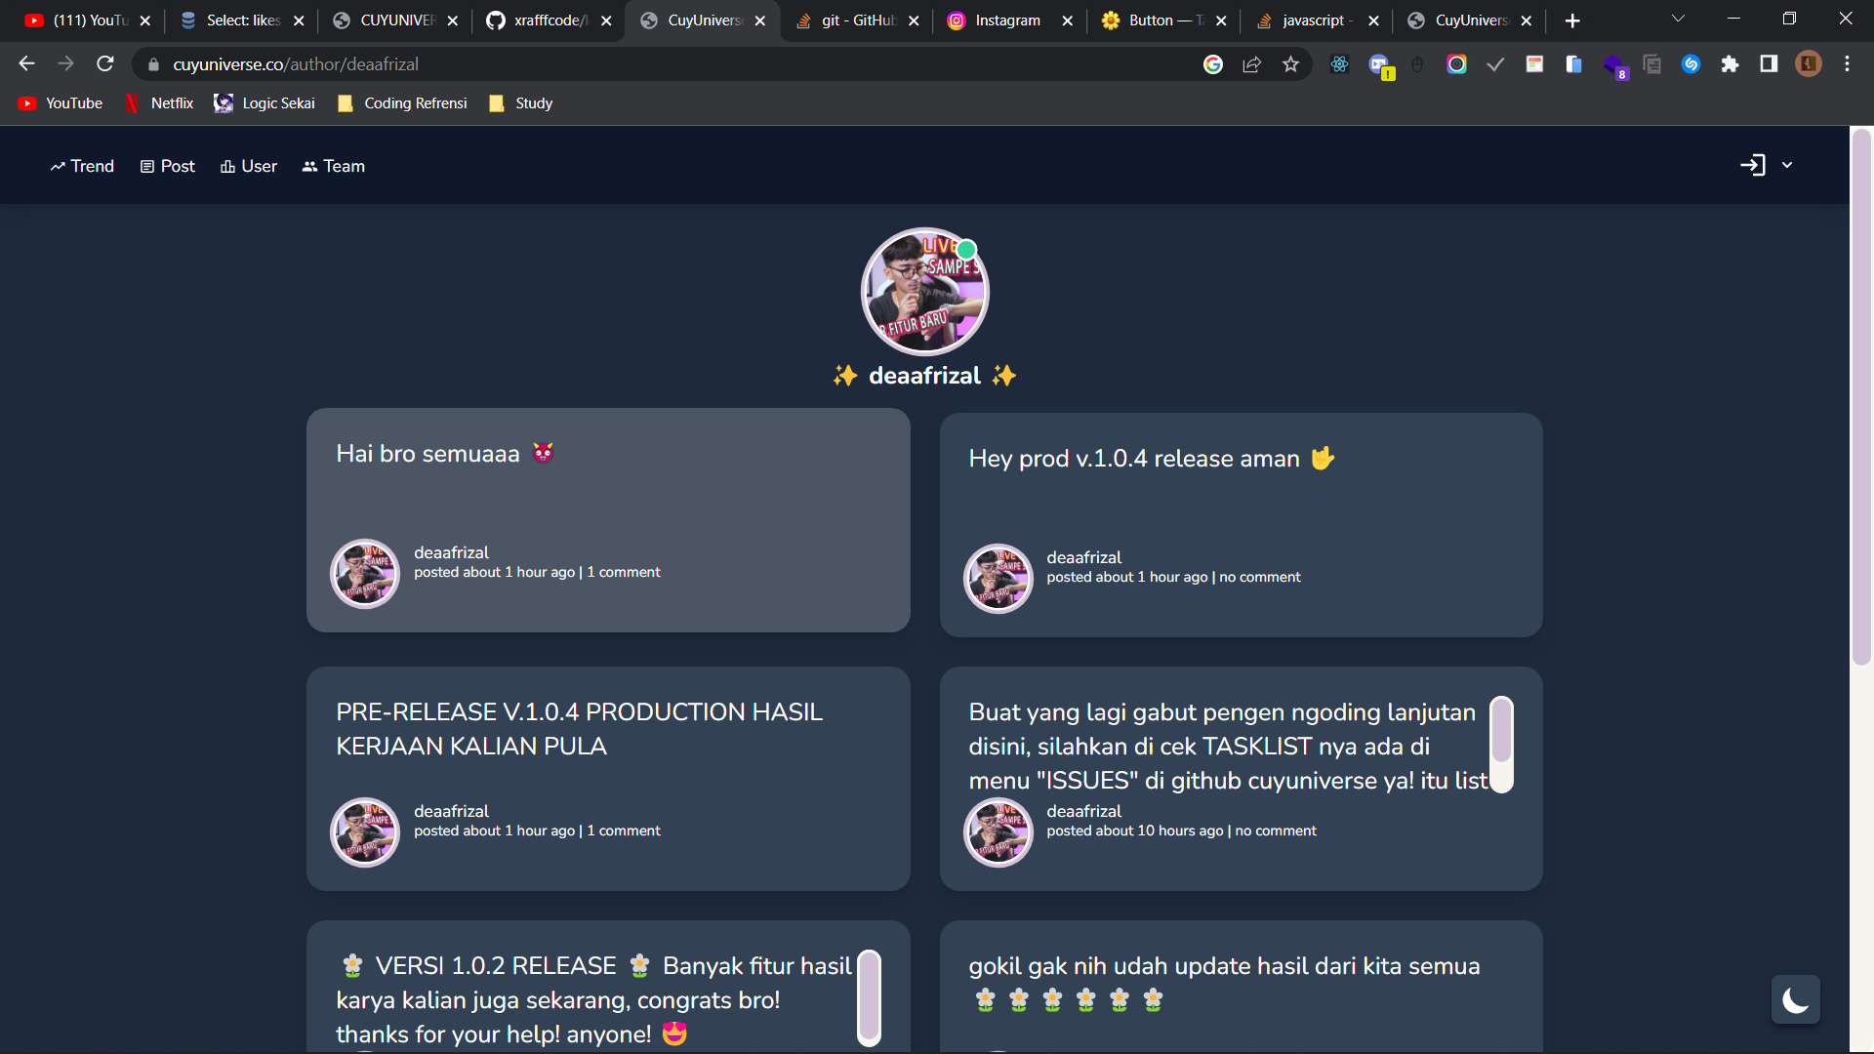Image resolution: width=1874 pixels, height=1054 pixels.
Task: Open the Team page icon
Action: (309, 166)
